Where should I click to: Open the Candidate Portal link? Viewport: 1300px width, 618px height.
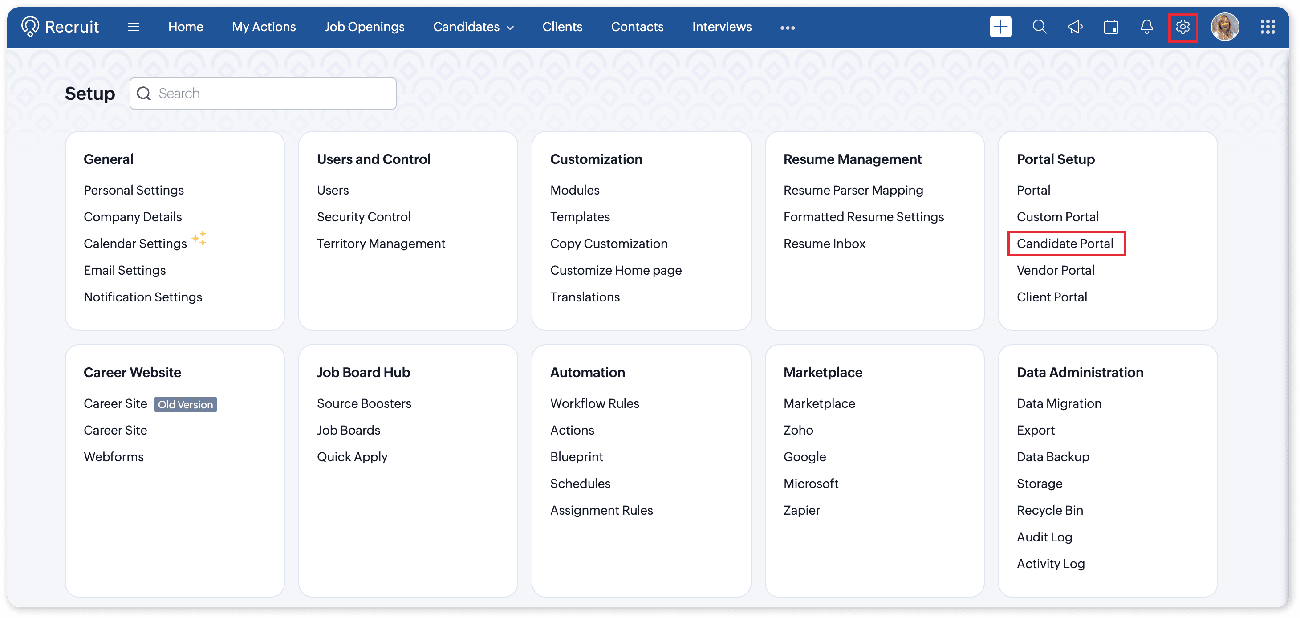pos(1065,244)
